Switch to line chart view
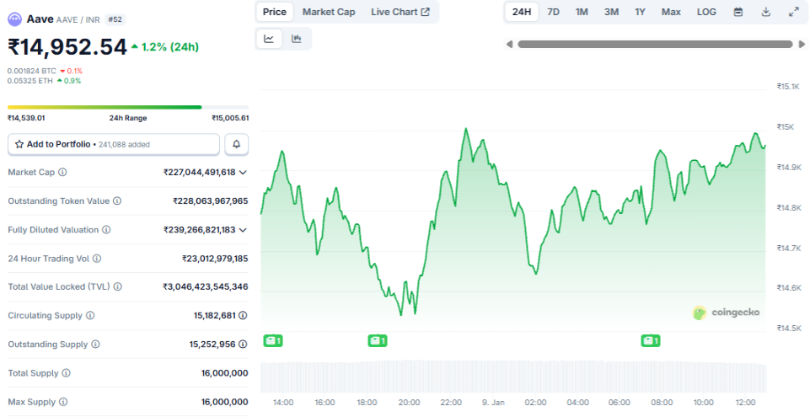 coord(269,39)
